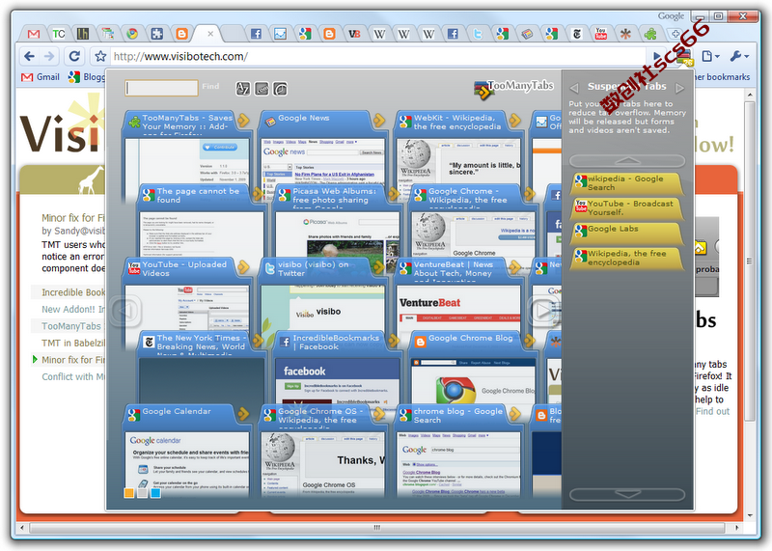The height and width of the screenshot is (551, 772).
Task: Switch to the Twitter bird tab
Action: [478, 34]
